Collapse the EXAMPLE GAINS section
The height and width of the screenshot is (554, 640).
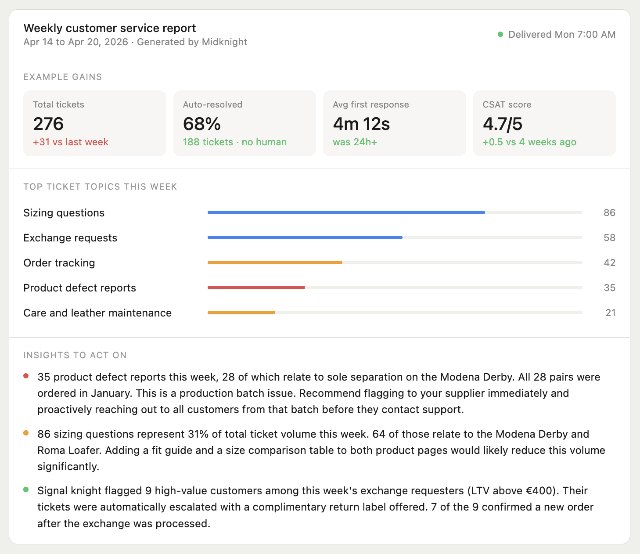click(x=62, y=76)
